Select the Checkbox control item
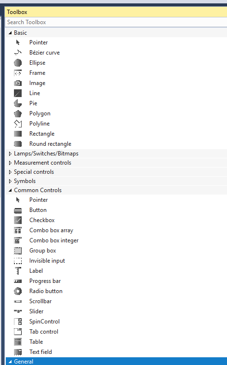The image size is (227, 365). point(116,220)
